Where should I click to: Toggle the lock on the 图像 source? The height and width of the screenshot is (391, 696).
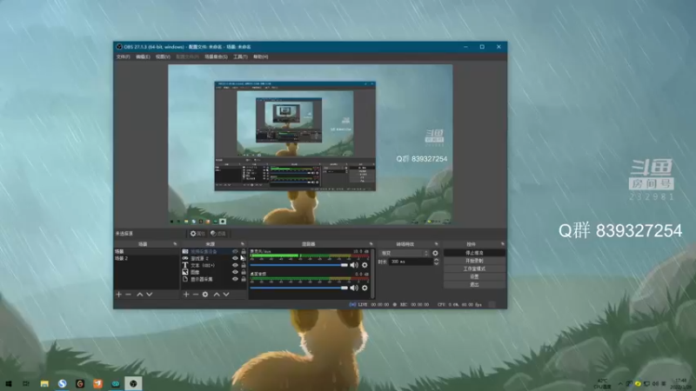pyautogui.click(x=244, y=272)
